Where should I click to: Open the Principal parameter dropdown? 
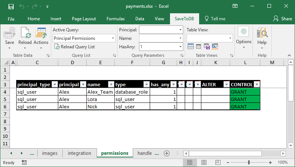click(x=180, y=30)
